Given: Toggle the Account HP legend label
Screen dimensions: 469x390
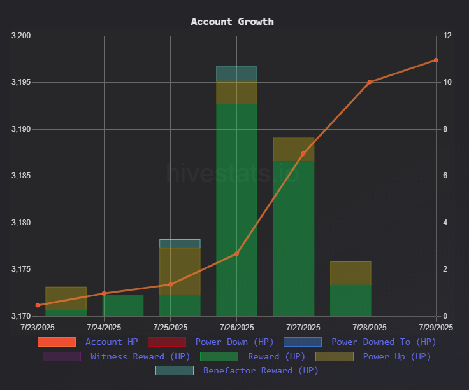Looking at the screenshot, I should (112, 342).
